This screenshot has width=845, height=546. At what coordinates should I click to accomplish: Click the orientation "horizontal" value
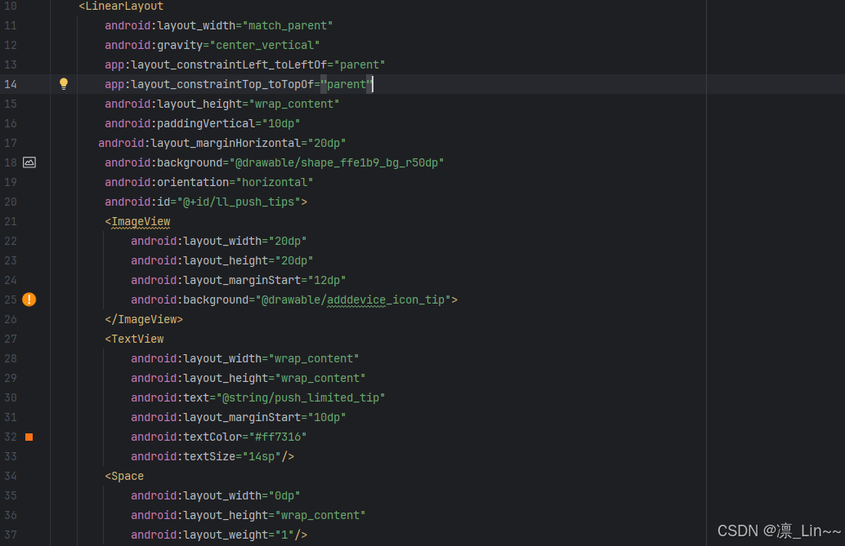pyautogui.click(x=275, y=183)
